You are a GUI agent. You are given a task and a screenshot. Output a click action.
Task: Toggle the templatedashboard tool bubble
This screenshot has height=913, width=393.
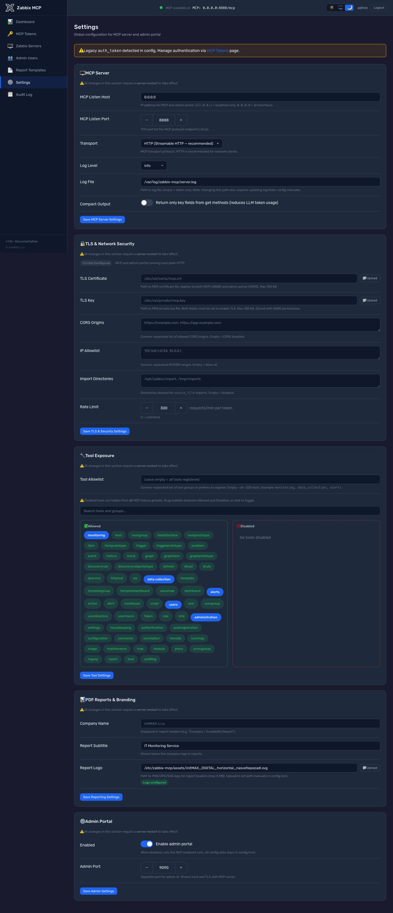point(135,591)
